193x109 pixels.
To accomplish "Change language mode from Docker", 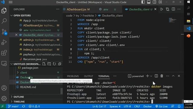I will click(x=147, y=106).
